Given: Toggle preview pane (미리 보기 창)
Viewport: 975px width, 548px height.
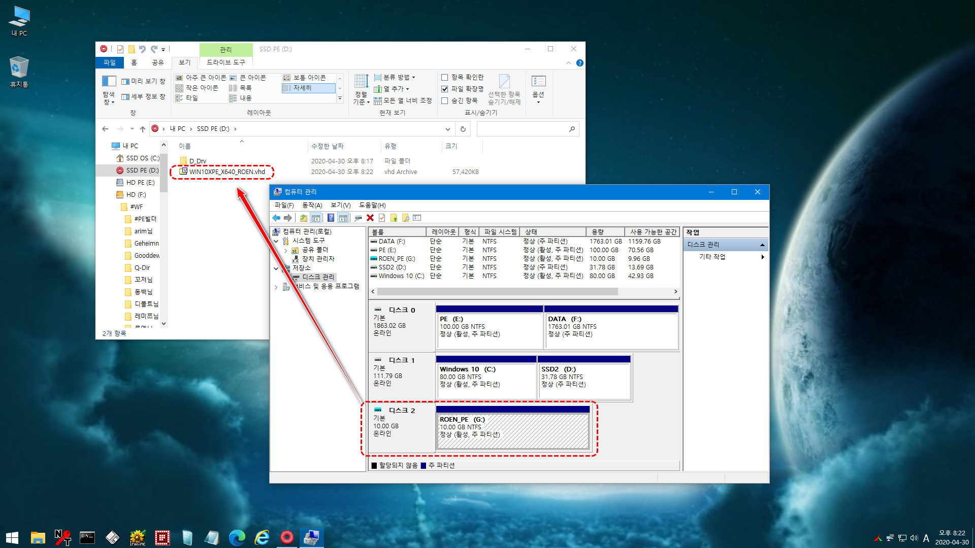Looking at the screenshot, I should tap(143, 81).
